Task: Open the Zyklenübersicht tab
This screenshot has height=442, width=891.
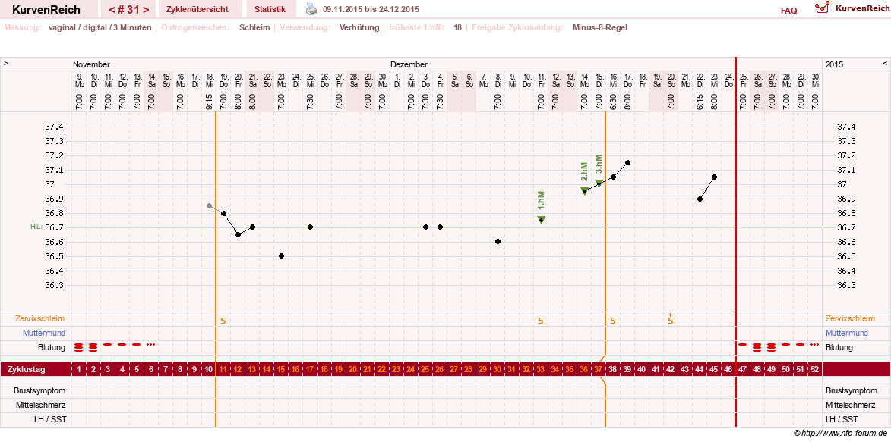Action: pos(197,10)
